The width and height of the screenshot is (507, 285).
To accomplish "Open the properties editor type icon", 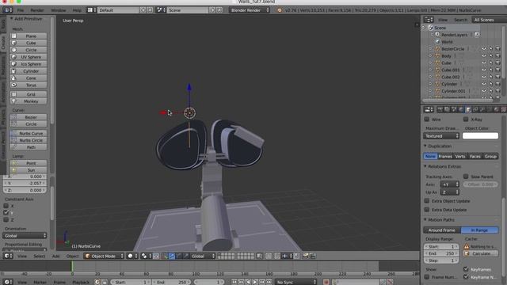I will (429, 109).
